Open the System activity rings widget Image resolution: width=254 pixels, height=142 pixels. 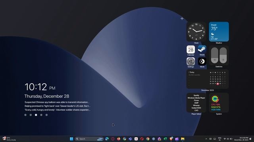click(x=219, y=103)
